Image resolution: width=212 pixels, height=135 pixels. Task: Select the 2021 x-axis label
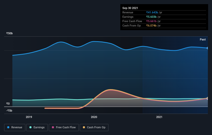pos(159,117)
